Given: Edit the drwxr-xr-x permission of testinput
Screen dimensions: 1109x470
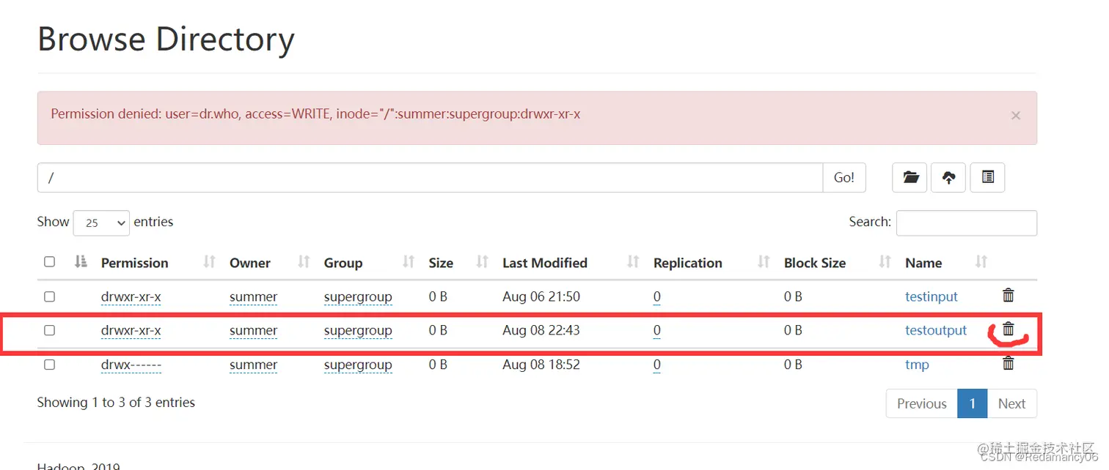Looking at the screenshot, I should pos(131,296).
